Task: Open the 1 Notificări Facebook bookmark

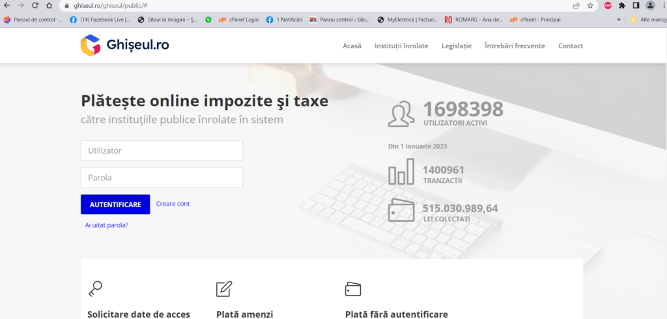Action: tap(284, 20)
